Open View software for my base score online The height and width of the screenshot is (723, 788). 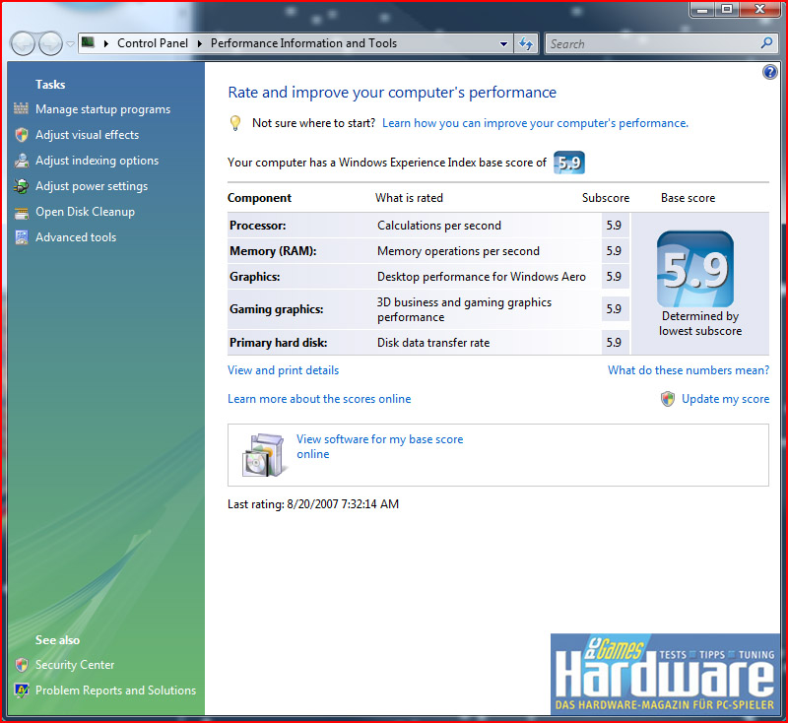coord(379,446)
